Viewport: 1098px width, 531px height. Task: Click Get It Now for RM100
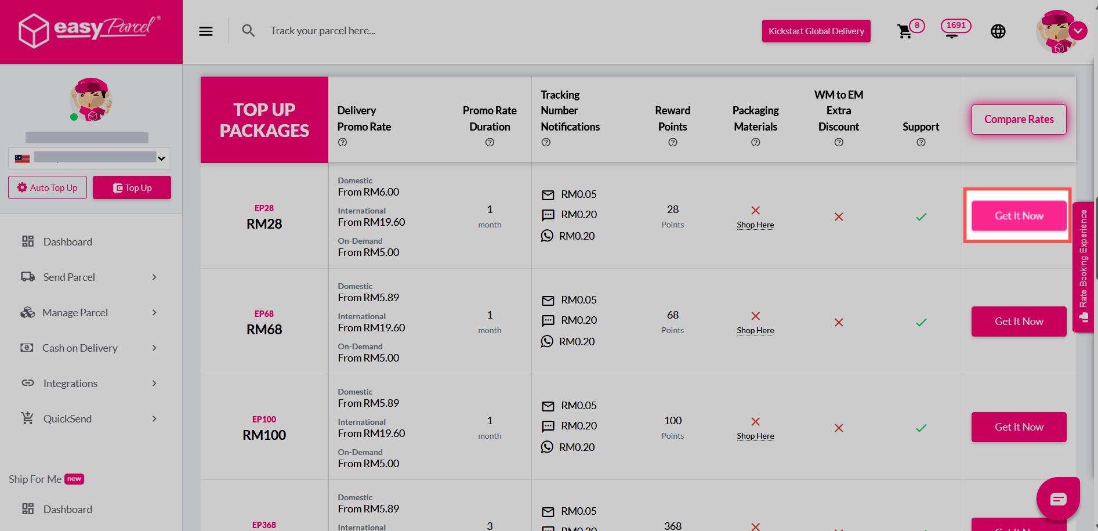pyautogui.click(x=1019, y=427)
